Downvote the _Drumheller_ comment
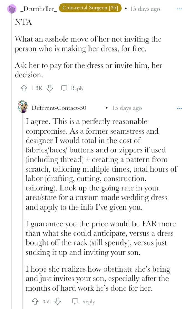This screenshot has height=309, width=194. pyautogui.click(x=50, y=88)
